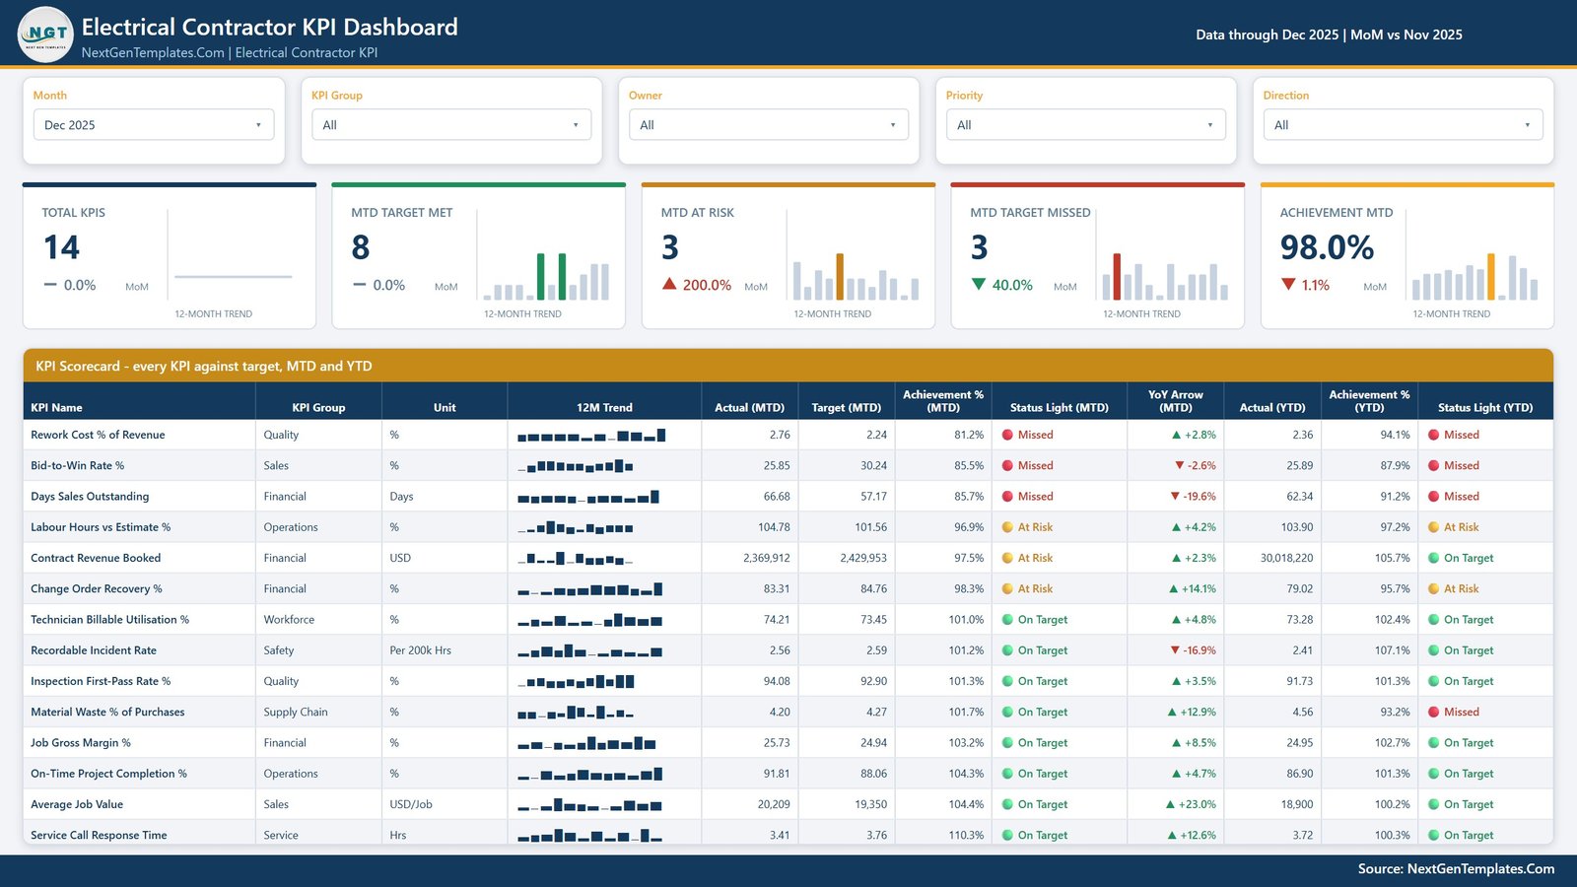Select the Inspection First-Pass Rate % row name
Viewport: 1577px width, 887px height.
101,681
